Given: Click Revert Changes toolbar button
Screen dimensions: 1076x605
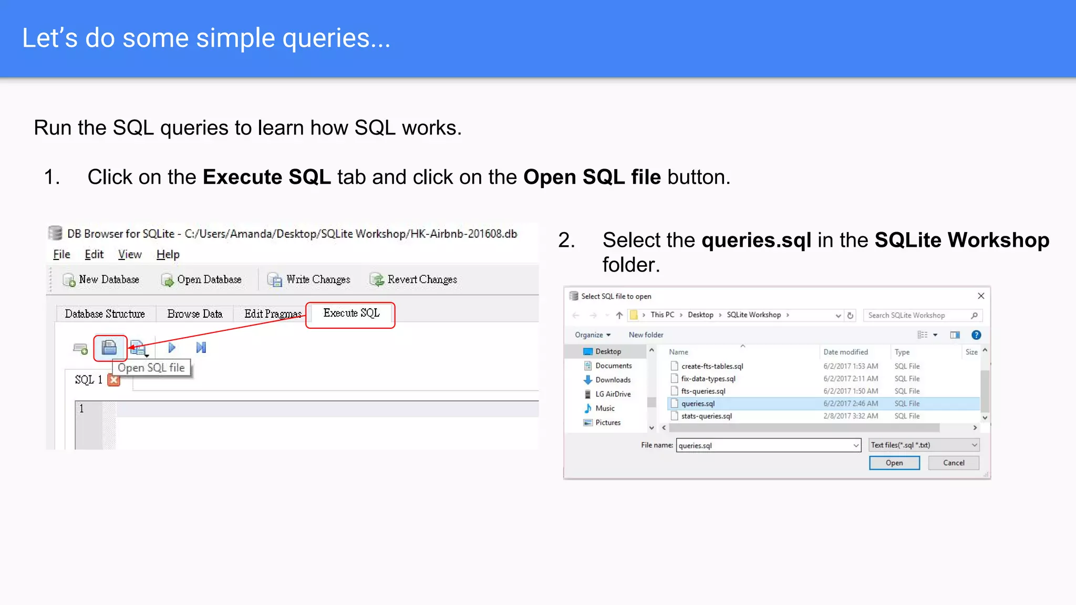Looking at the screenshot, I should [413, 279].
